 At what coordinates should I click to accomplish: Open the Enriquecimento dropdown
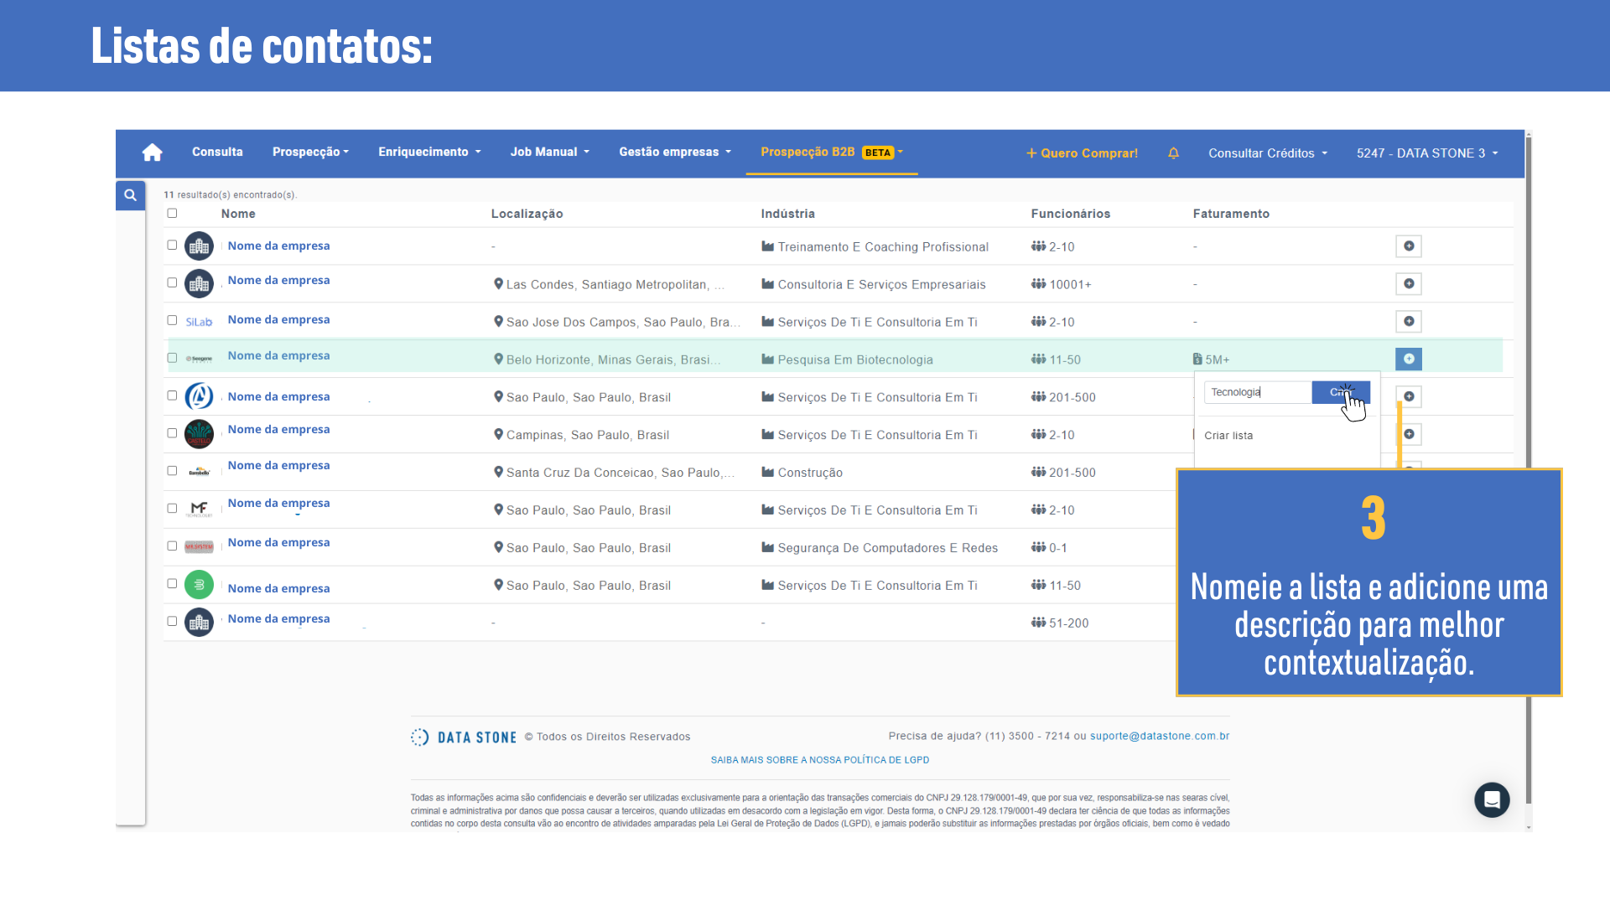tap(429, 152)
